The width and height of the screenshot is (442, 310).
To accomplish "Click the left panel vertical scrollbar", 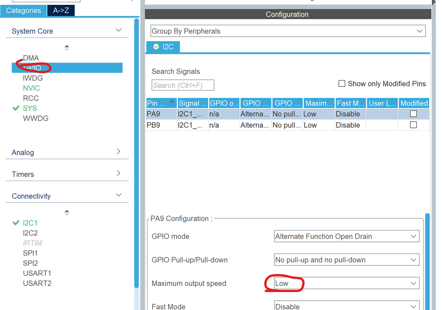I will (x=136, y=153).
